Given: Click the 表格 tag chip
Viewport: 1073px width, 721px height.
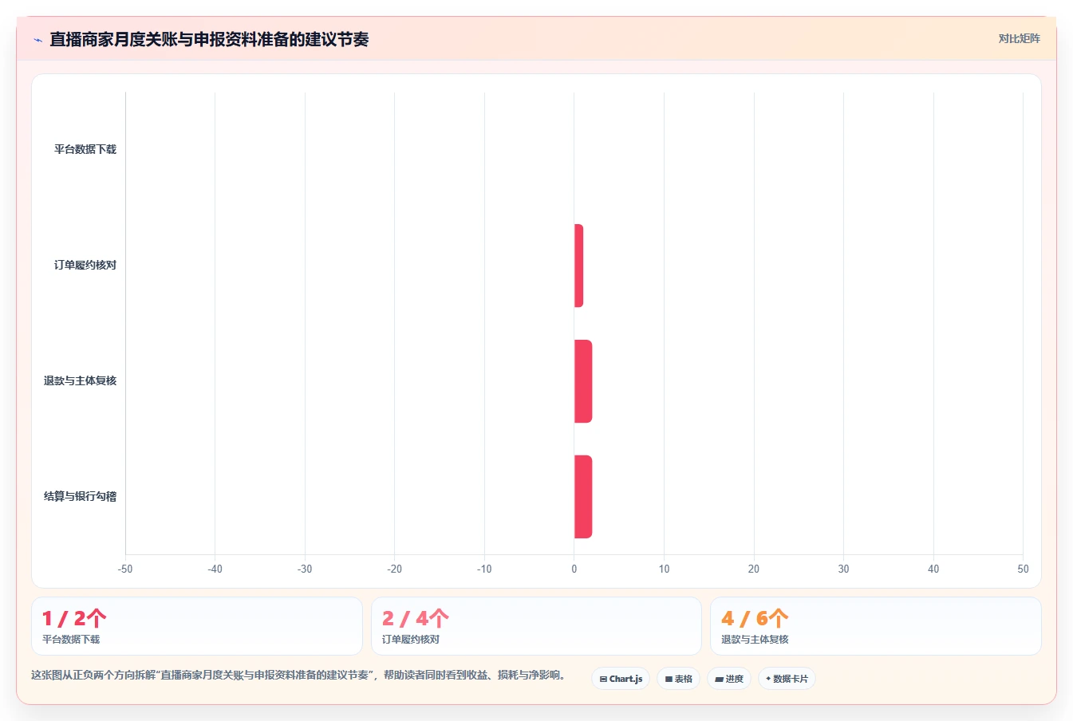Looking at the screenshot, I should (678, 679).
